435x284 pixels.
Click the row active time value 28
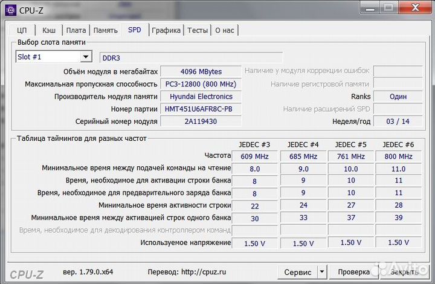(399, 205)
